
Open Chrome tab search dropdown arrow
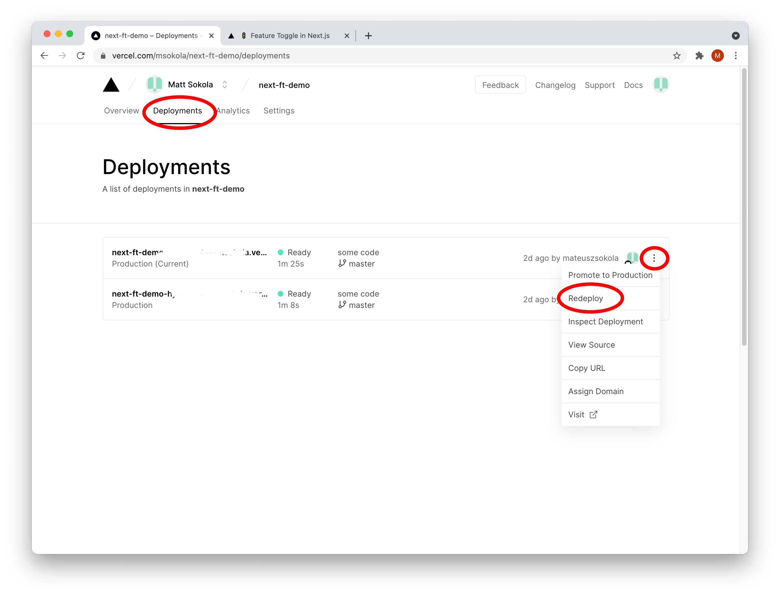(x=736, y=36)
